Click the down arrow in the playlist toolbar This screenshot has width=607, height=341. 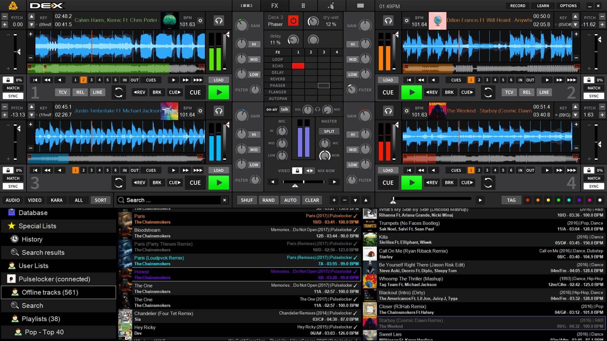[x=356, y=200]
